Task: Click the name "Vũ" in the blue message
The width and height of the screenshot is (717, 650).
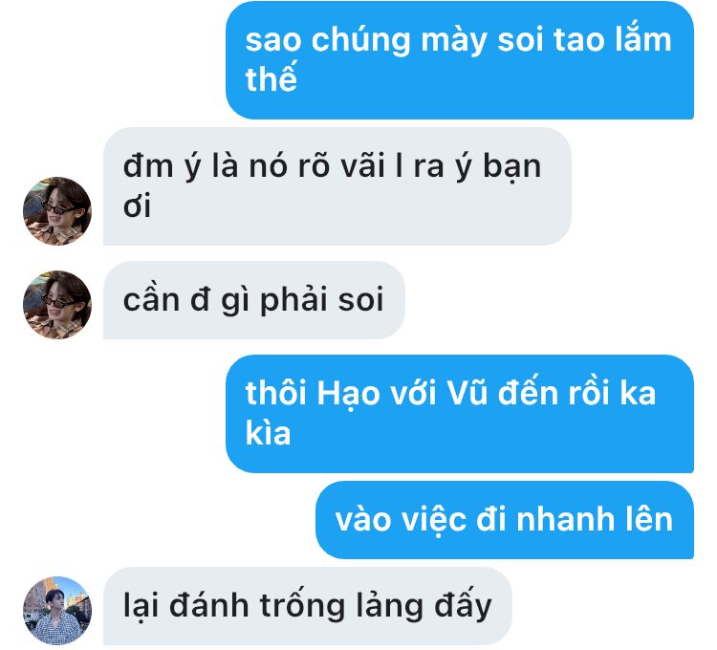Action: 467,392
